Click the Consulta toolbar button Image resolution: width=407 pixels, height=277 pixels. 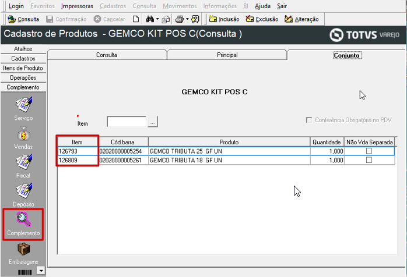tap(23, 19)
